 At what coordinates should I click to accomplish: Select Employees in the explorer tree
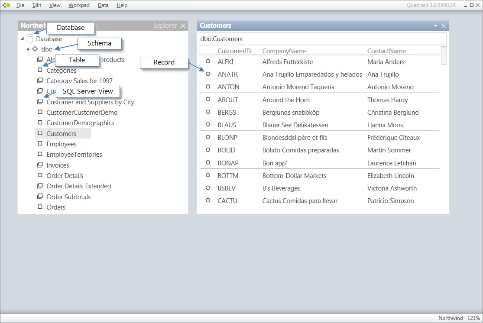tap(62, 144)
